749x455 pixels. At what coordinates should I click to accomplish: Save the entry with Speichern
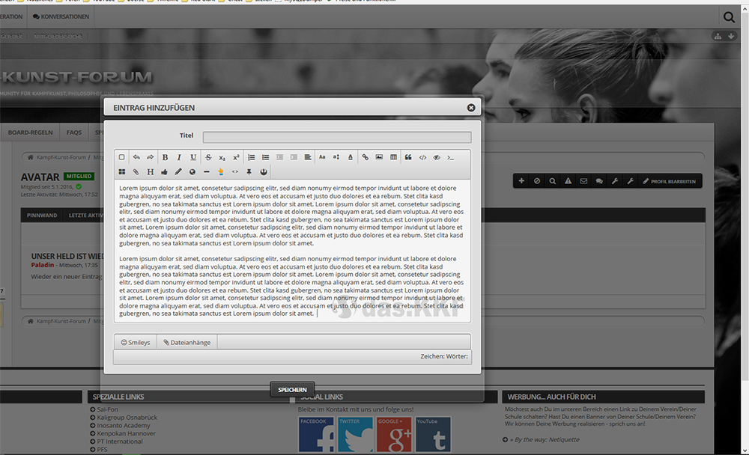(x=292, y=390)
